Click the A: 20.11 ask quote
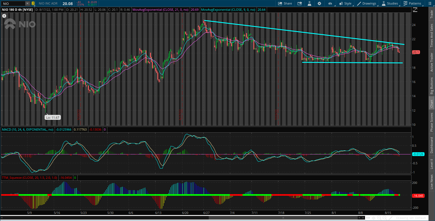Screen dimensions: 435x221 (x=93, y=5)
